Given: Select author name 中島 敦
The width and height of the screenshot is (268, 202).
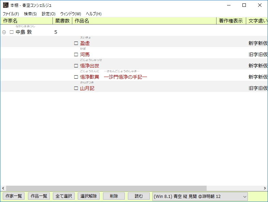Looking at the screenshot, I should pyautogui.click(x=24, y=32).
